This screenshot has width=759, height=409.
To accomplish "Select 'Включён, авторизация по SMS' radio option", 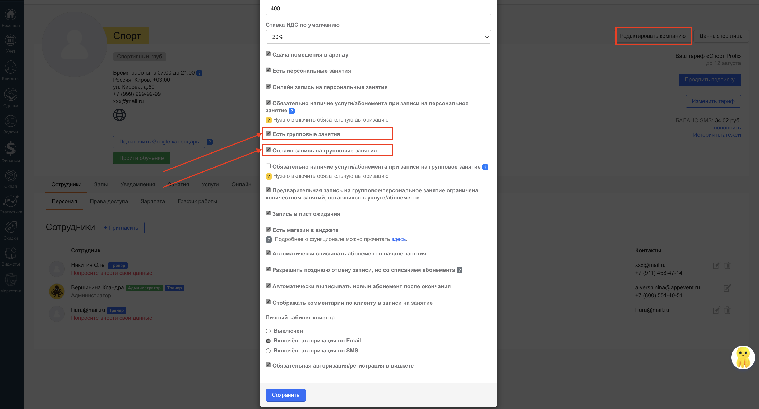I will coord(268,351).
